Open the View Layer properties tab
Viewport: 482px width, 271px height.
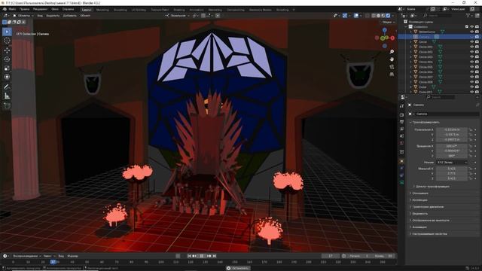pyautogui.click(x=401, y=129)
